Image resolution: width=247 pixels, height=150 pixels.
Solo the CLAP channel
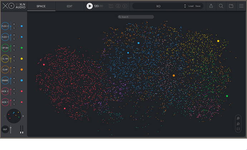coord(14,72)
